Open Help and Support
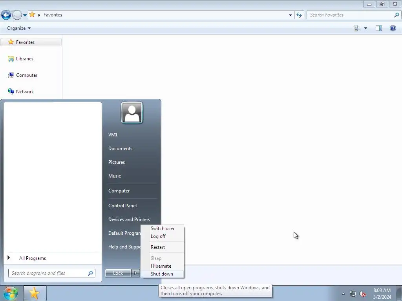Viewport: 402px width, 301px height. (124, 247)
